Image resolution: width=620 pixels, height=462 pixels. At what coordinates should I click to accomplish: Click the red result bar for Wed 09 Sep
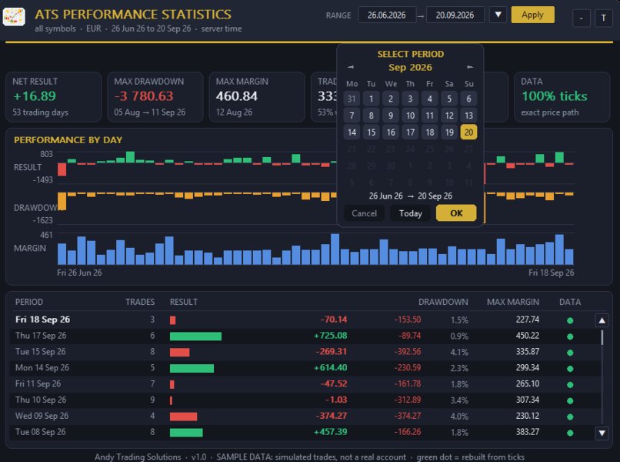coord(184,417)
